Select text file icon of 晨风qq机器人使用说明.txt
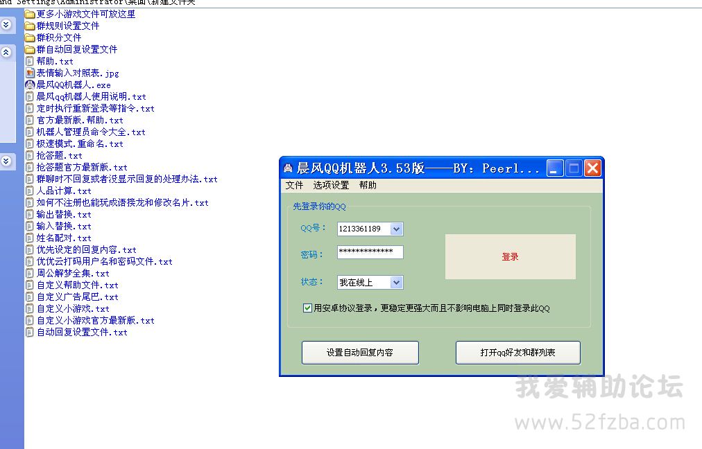702x449 pixels. click(30, 96)
